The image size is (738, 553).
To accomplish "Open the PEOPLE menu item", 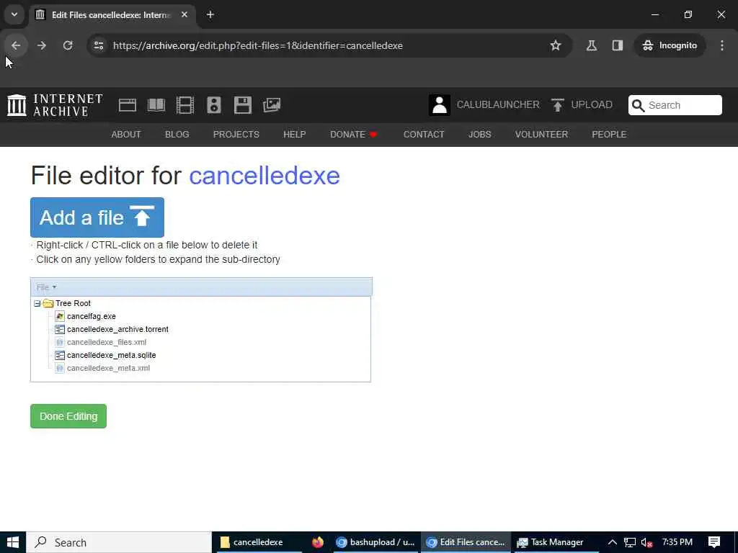I will pos(609,135).
